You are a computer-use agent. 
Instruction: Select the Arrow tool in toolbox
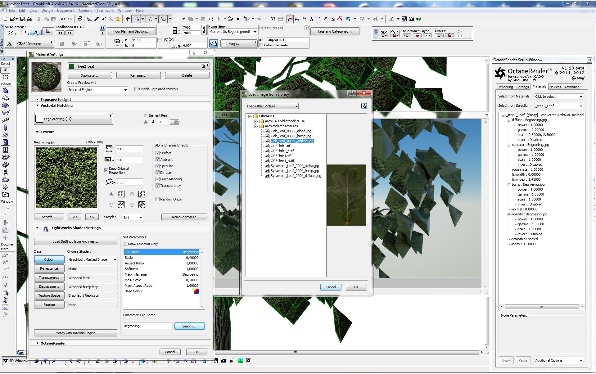[5, 70]
